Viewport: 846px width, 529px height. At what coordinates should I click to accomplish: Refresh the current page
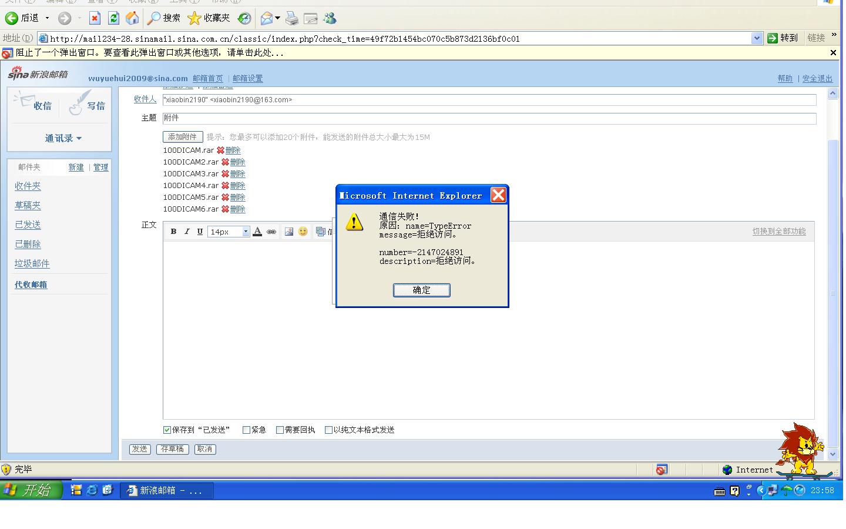point(113,18)
